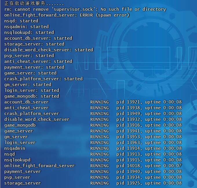Select the 'nsqadmin: started' line
Screen dimensions: 197x188
[27, 27]
